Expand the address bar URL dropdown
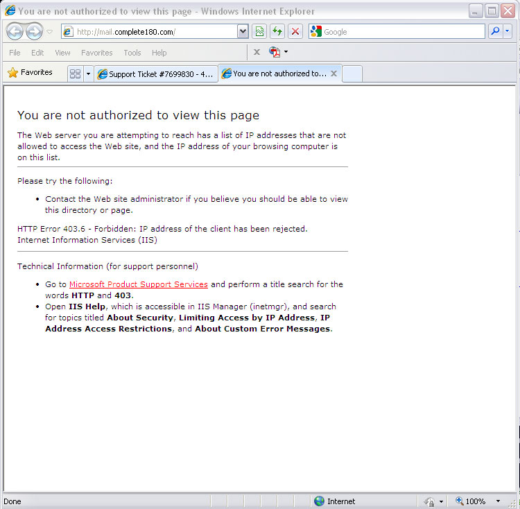 coord(243,32)
